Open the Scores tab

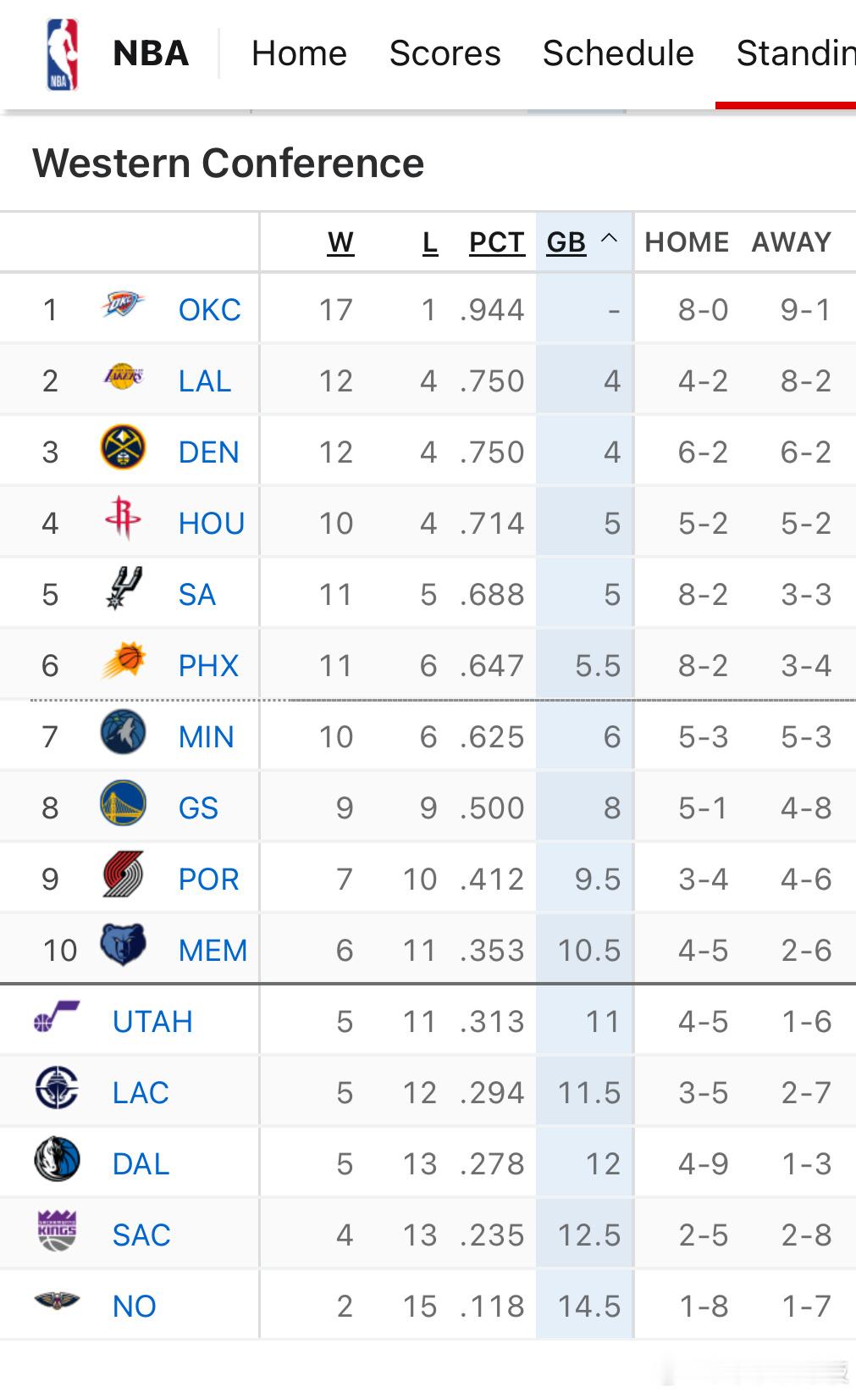pyautogui.click(x=445, y=53)
